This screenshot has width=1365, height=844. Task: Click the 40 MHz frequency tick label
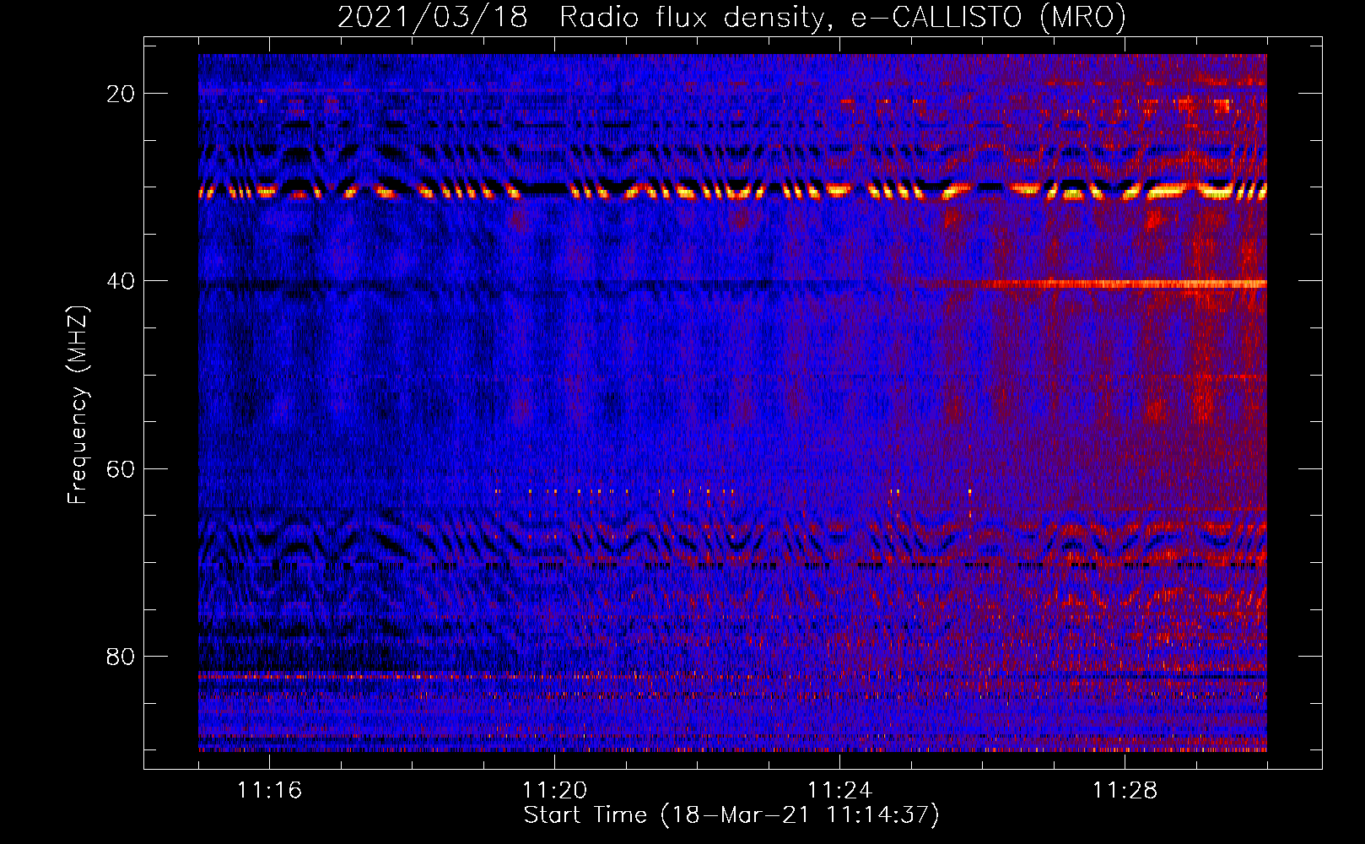(x=121, y=281)
